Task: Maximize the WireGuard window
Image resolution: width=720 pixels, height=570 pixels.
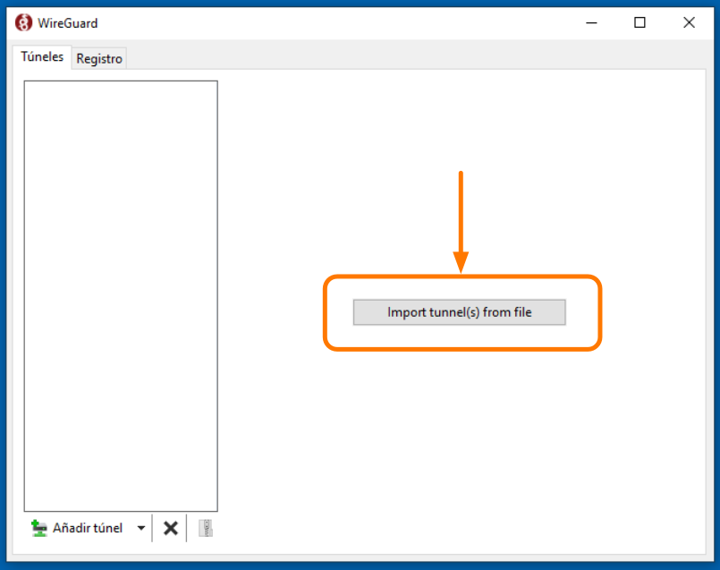Action: click(640, 23)
